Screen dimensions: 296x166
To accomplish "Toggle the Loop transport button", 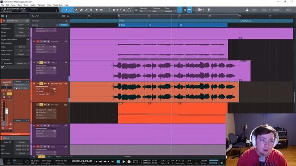I will click(x=136, y=162).
